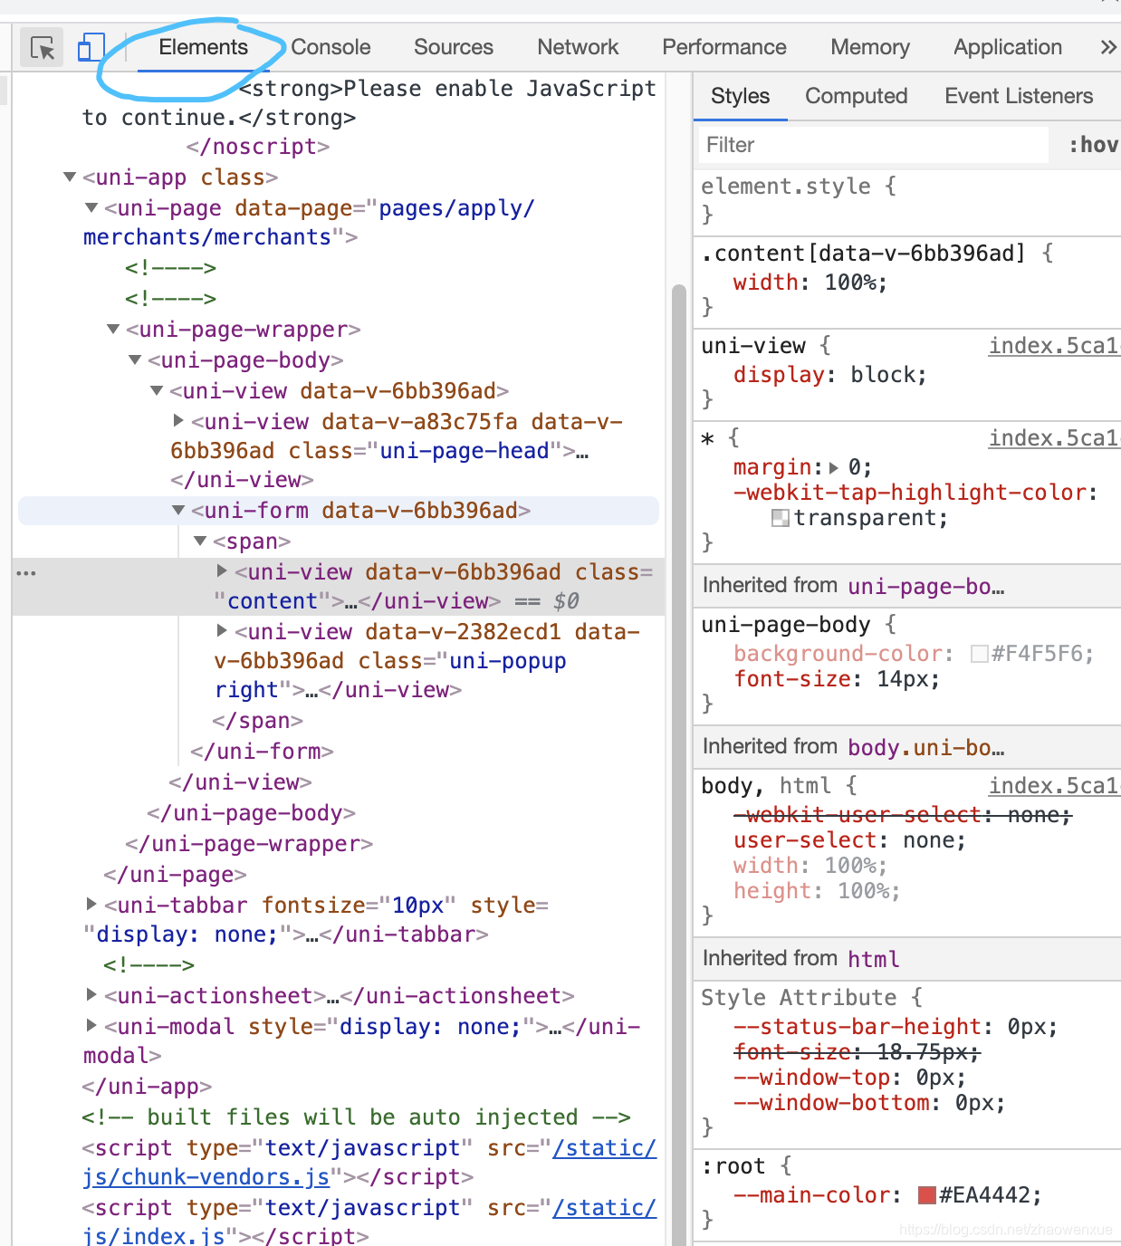Select the closing </uni-form> tag row

pos(262,752)
